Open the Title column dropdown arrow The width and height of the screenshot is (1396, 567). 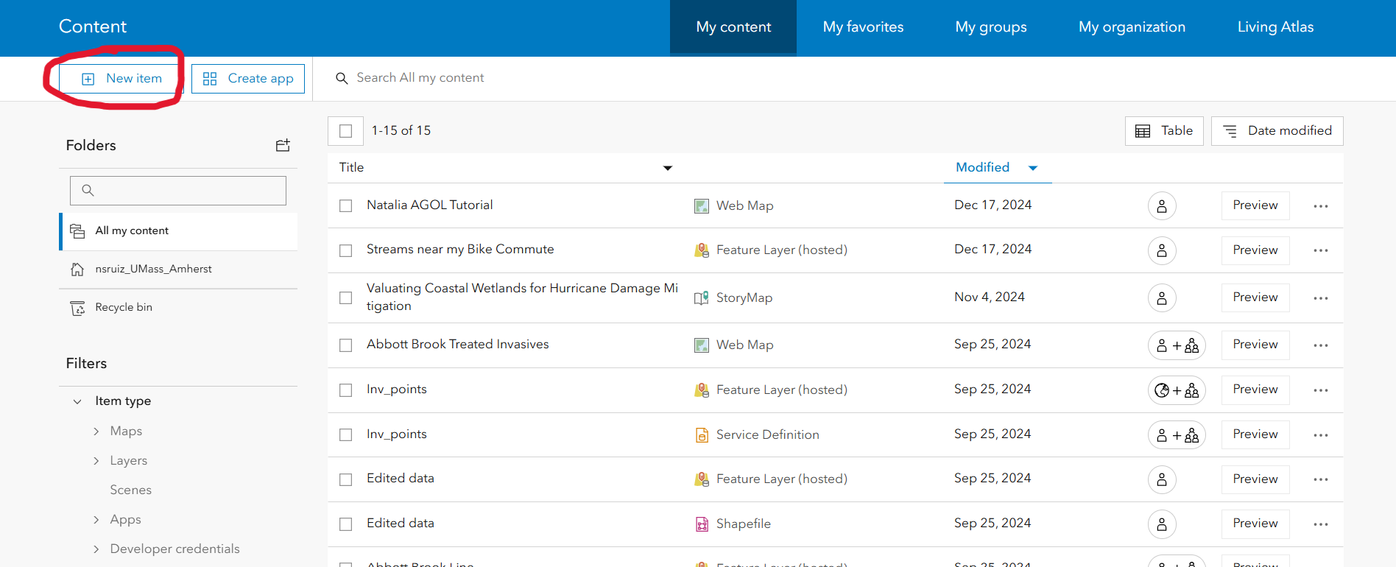pyautogui.click(x=668, y=168)
